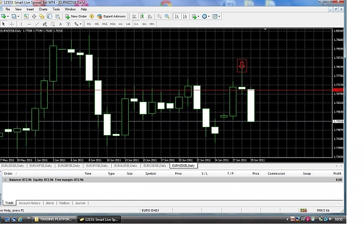Switch chart to the M30 timeframe

[x=112, y=24]
